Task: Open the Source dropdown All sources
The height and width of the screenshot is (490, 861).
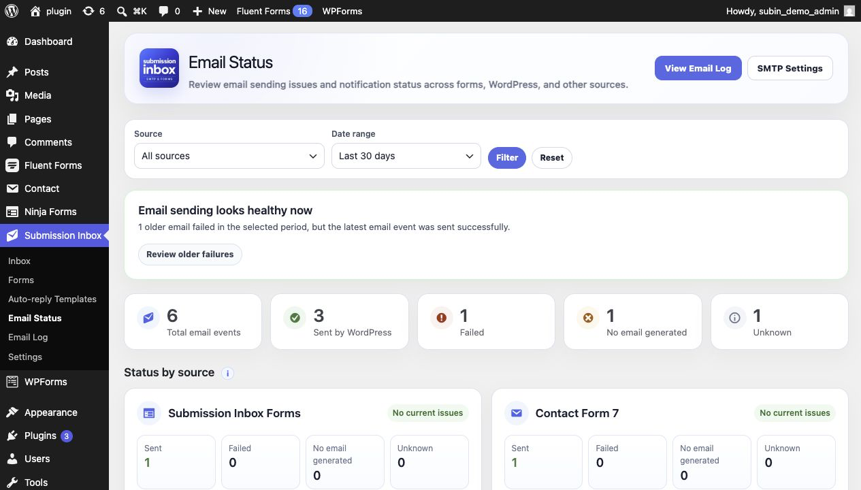Action: tap(229, 156)
